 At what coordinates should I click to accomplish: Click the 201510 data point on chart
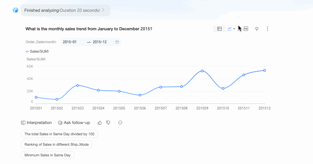point(223,89)
